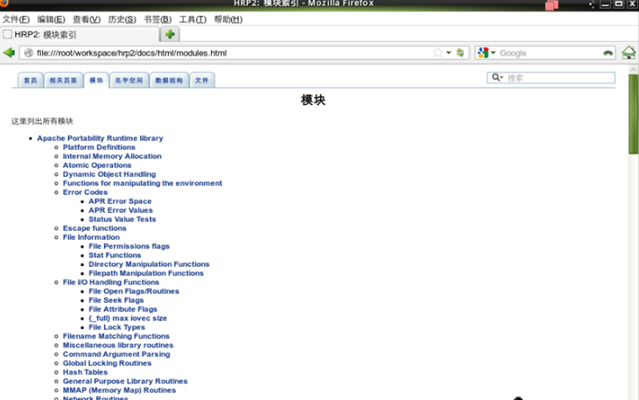The width and height of the screenshot is (639, 400).
Task: Open the 历史(S) menu
Action: click(122, 19)
